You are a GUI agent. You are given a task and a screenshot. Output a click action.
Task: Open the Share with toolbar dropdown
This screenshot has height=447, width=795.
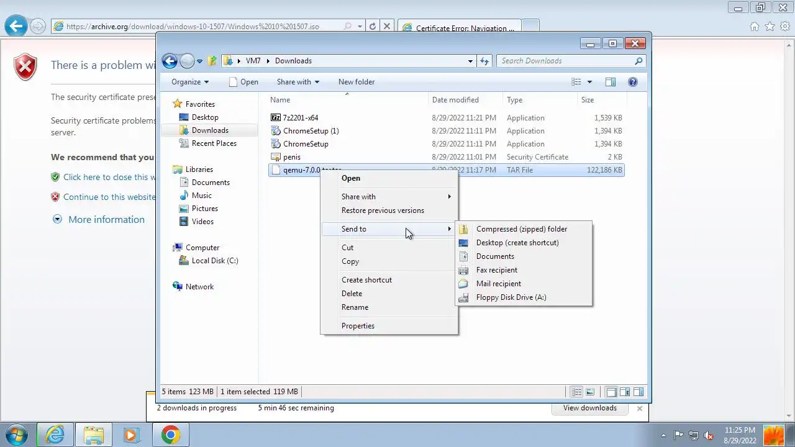coord(298,82)
